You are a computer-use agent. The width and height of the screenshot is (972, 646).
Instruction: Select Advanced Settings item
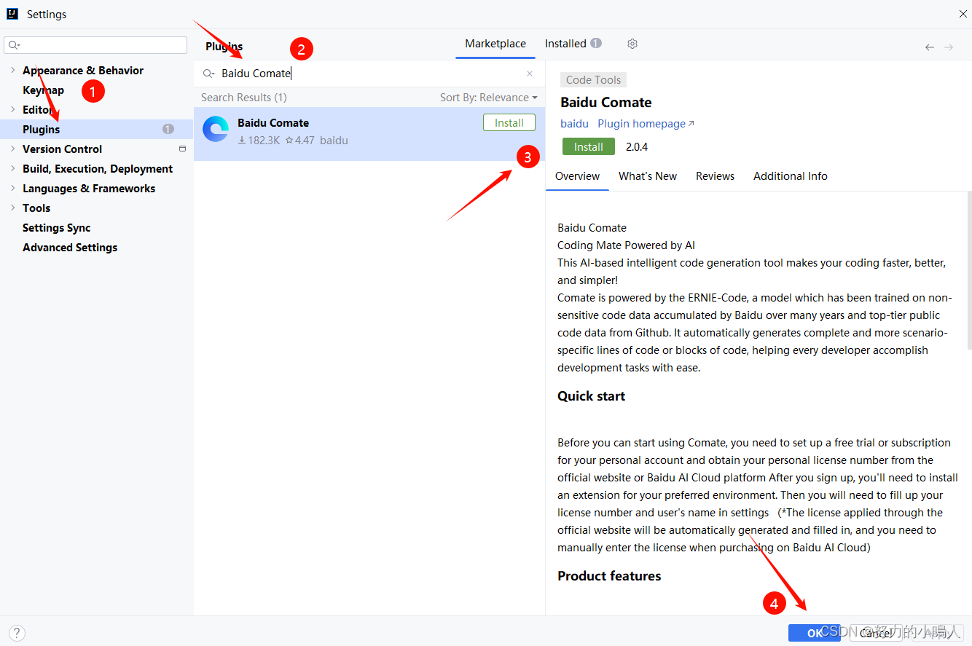click(70, 247)
